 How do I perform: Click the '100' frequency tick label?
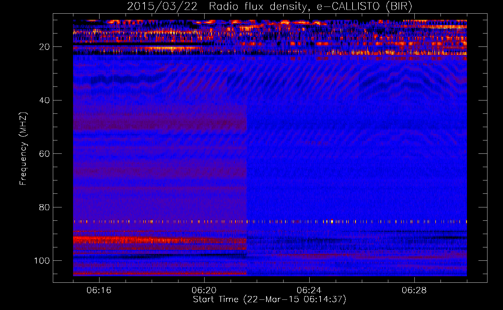coord(42,261)
